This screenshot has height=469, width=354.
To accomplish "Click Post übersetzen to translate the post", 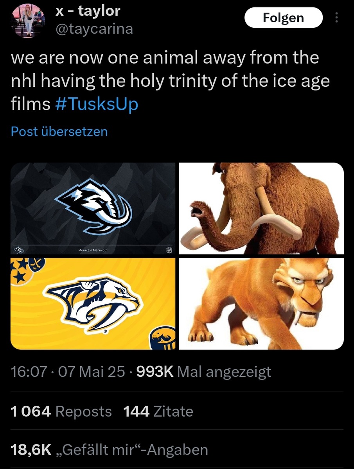I will (x=59, y=131).
